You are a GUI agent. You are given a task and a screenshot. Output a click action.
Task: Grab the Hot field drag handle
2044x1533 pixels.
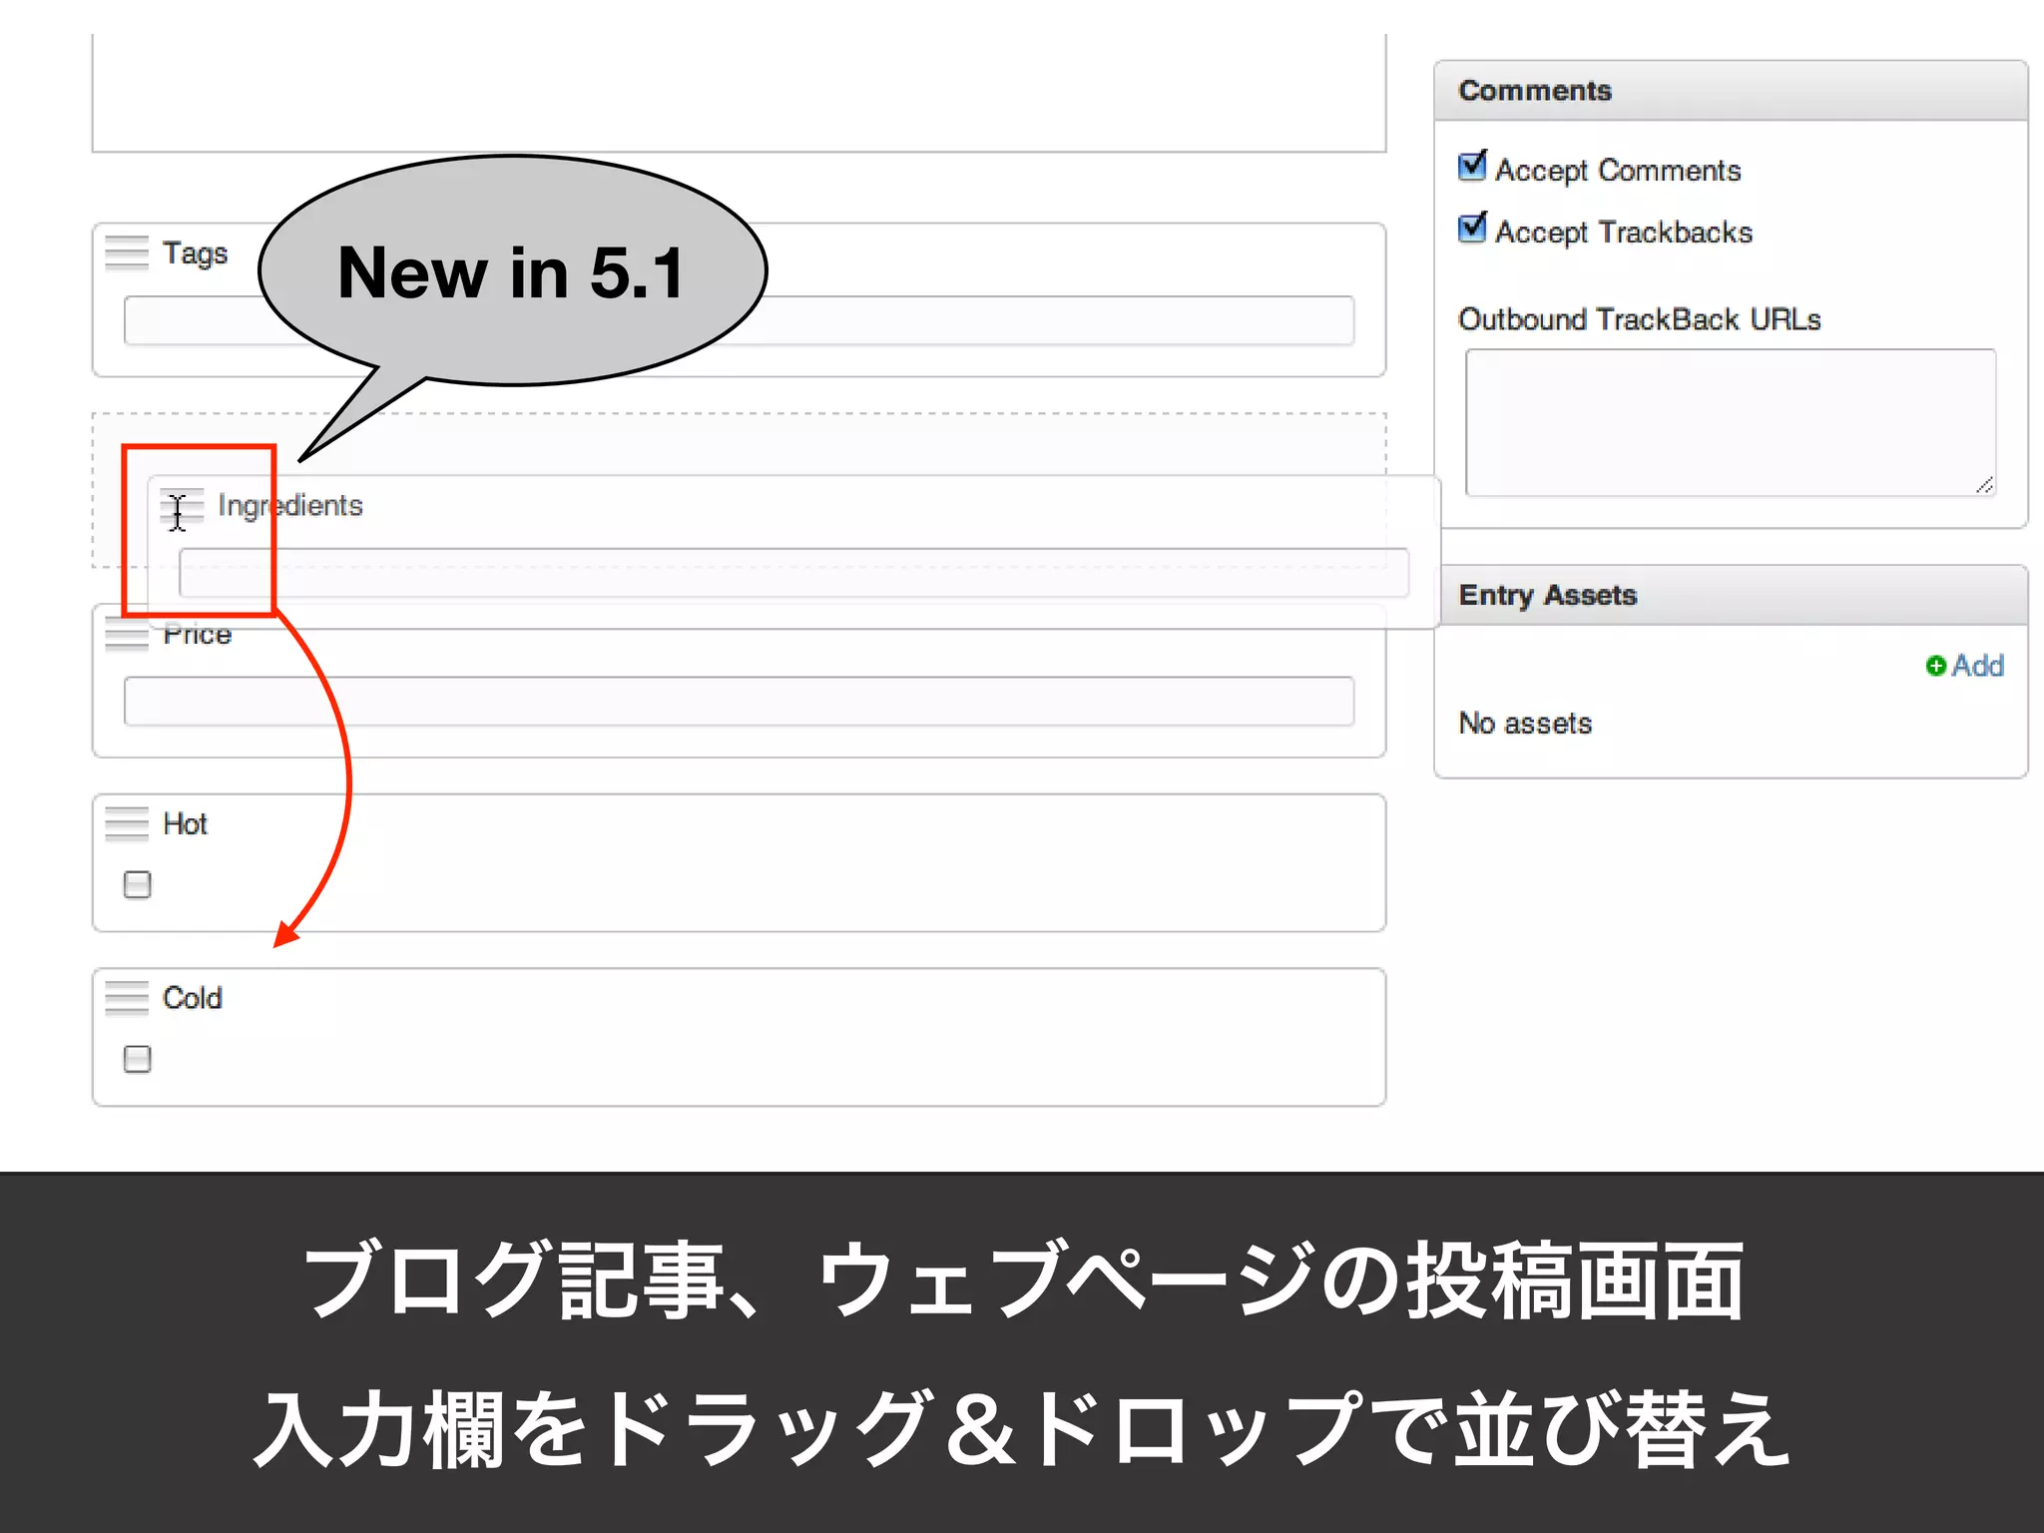click(127, 824)
